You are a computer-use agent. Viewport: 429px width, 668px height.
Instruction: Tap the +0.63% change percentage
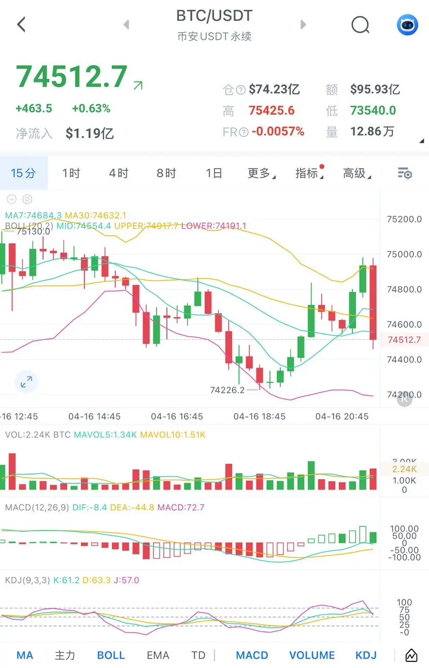[x=91, y=108]
